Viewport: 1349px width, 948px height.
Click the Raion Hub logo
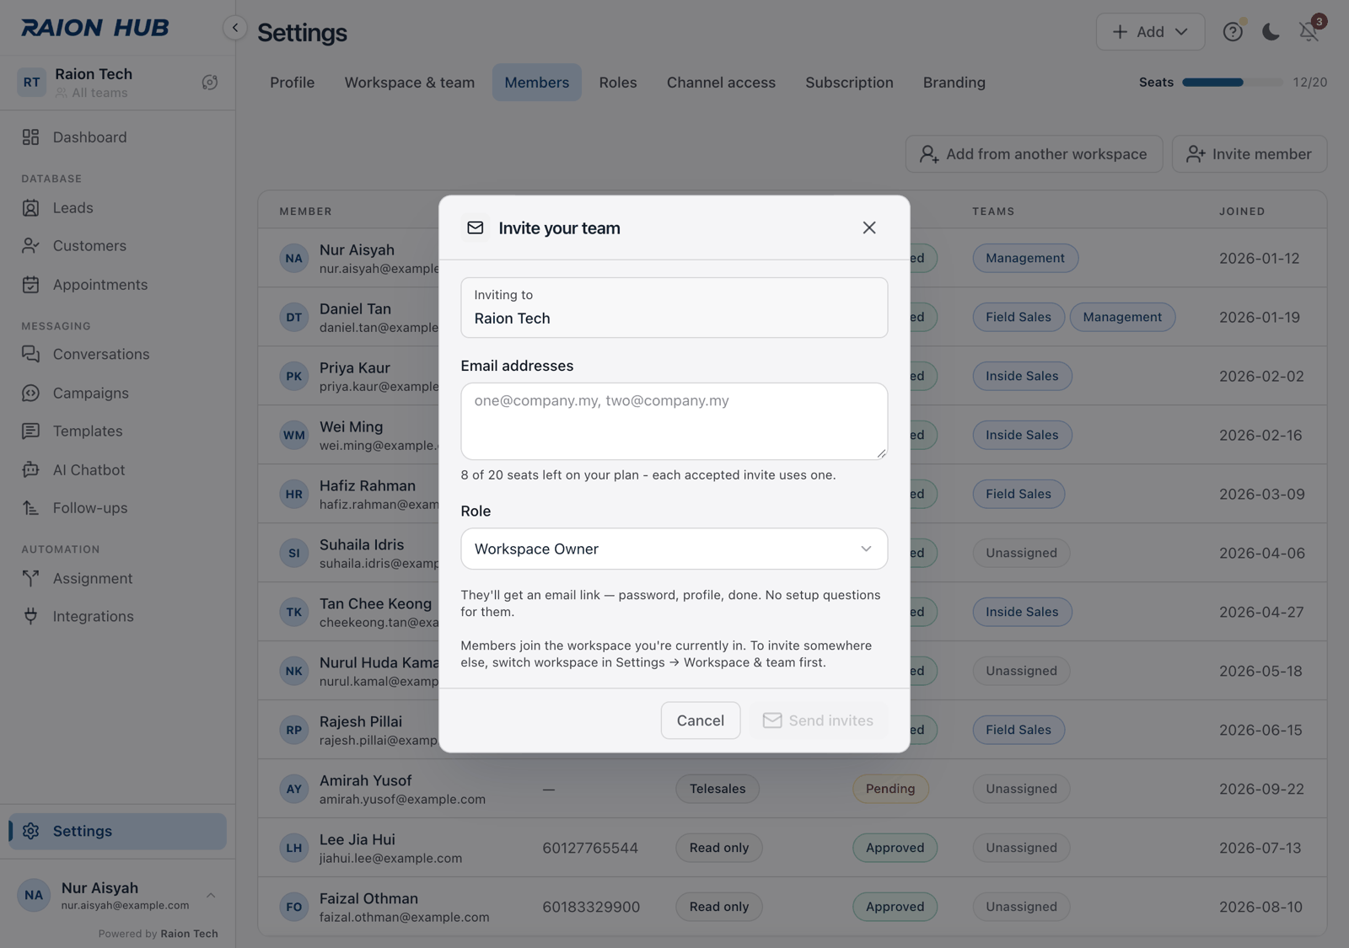[95, 28]
